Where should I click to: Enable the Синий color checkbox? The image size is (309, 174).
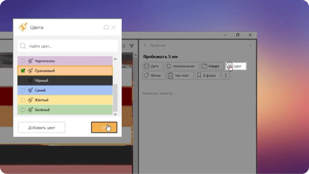click(x=23, y=90)
